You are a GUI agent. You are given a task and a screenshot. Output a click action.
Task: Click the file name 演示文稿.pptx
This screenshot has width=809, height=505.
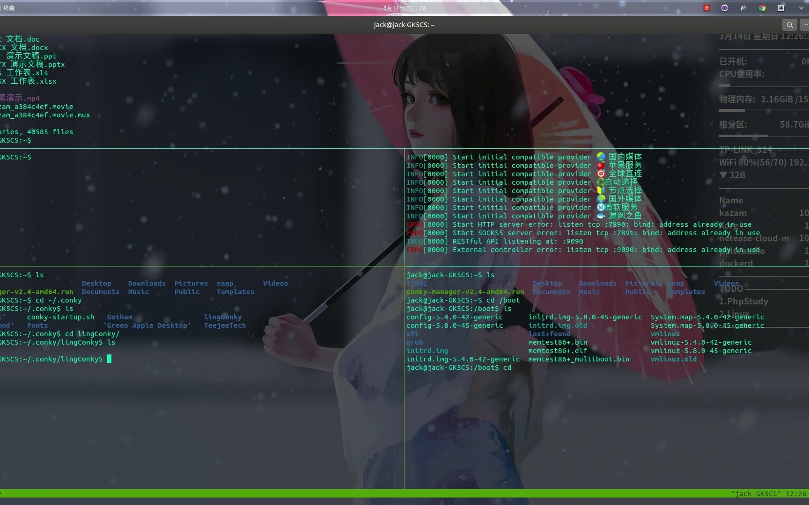tap(37, 65)
